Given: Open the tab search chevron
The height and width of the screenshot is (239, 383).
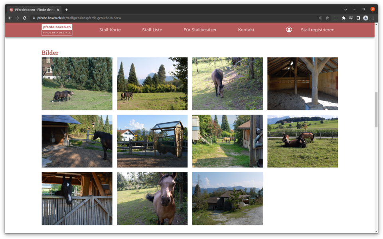Looking at the screenshot, I should (x=345, y=10).
